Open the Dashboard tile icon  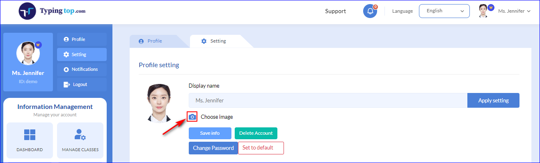click(30, 135)
